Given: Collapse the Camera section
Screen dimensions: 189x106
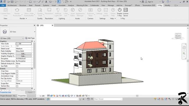Looking at the screenshot, I should coord(32,88).
